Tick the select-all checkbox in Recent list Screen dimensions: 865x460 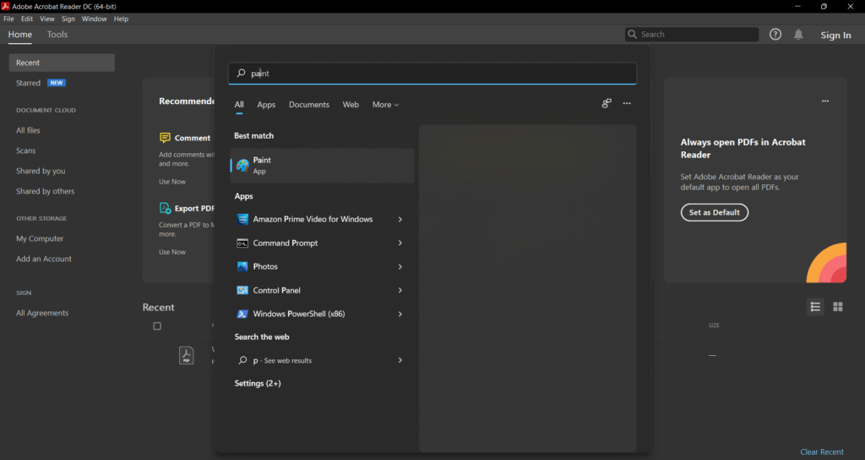pos(157,326)
